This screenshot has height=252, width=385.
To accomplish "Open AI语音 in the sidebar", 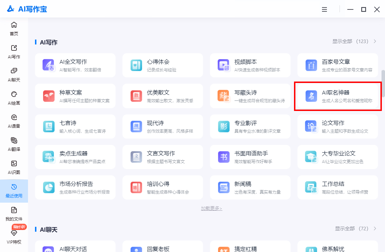I will [x=14, y=117].
